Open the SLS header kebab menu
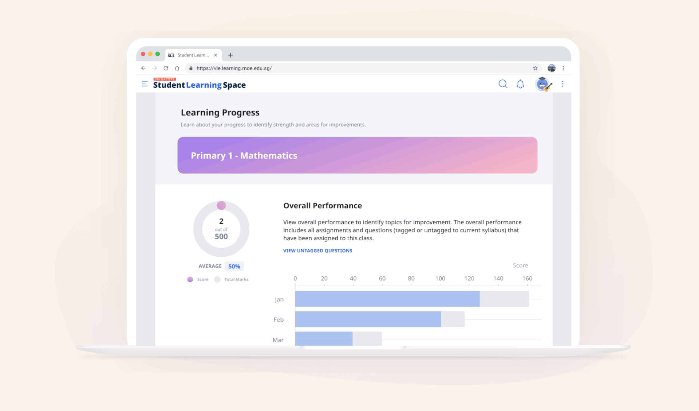Image resolution: width=699 pixels, height=411 pixels. pos(562,84)
